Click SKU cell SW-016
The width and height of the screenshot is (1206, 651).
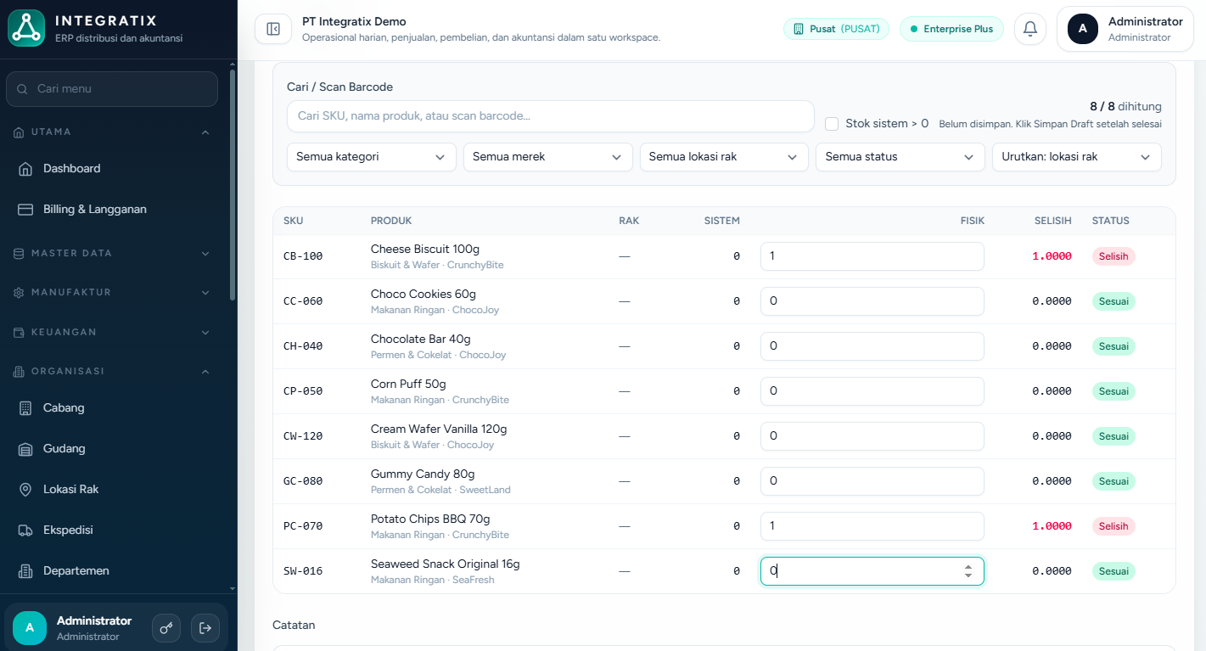click(303, 571)
